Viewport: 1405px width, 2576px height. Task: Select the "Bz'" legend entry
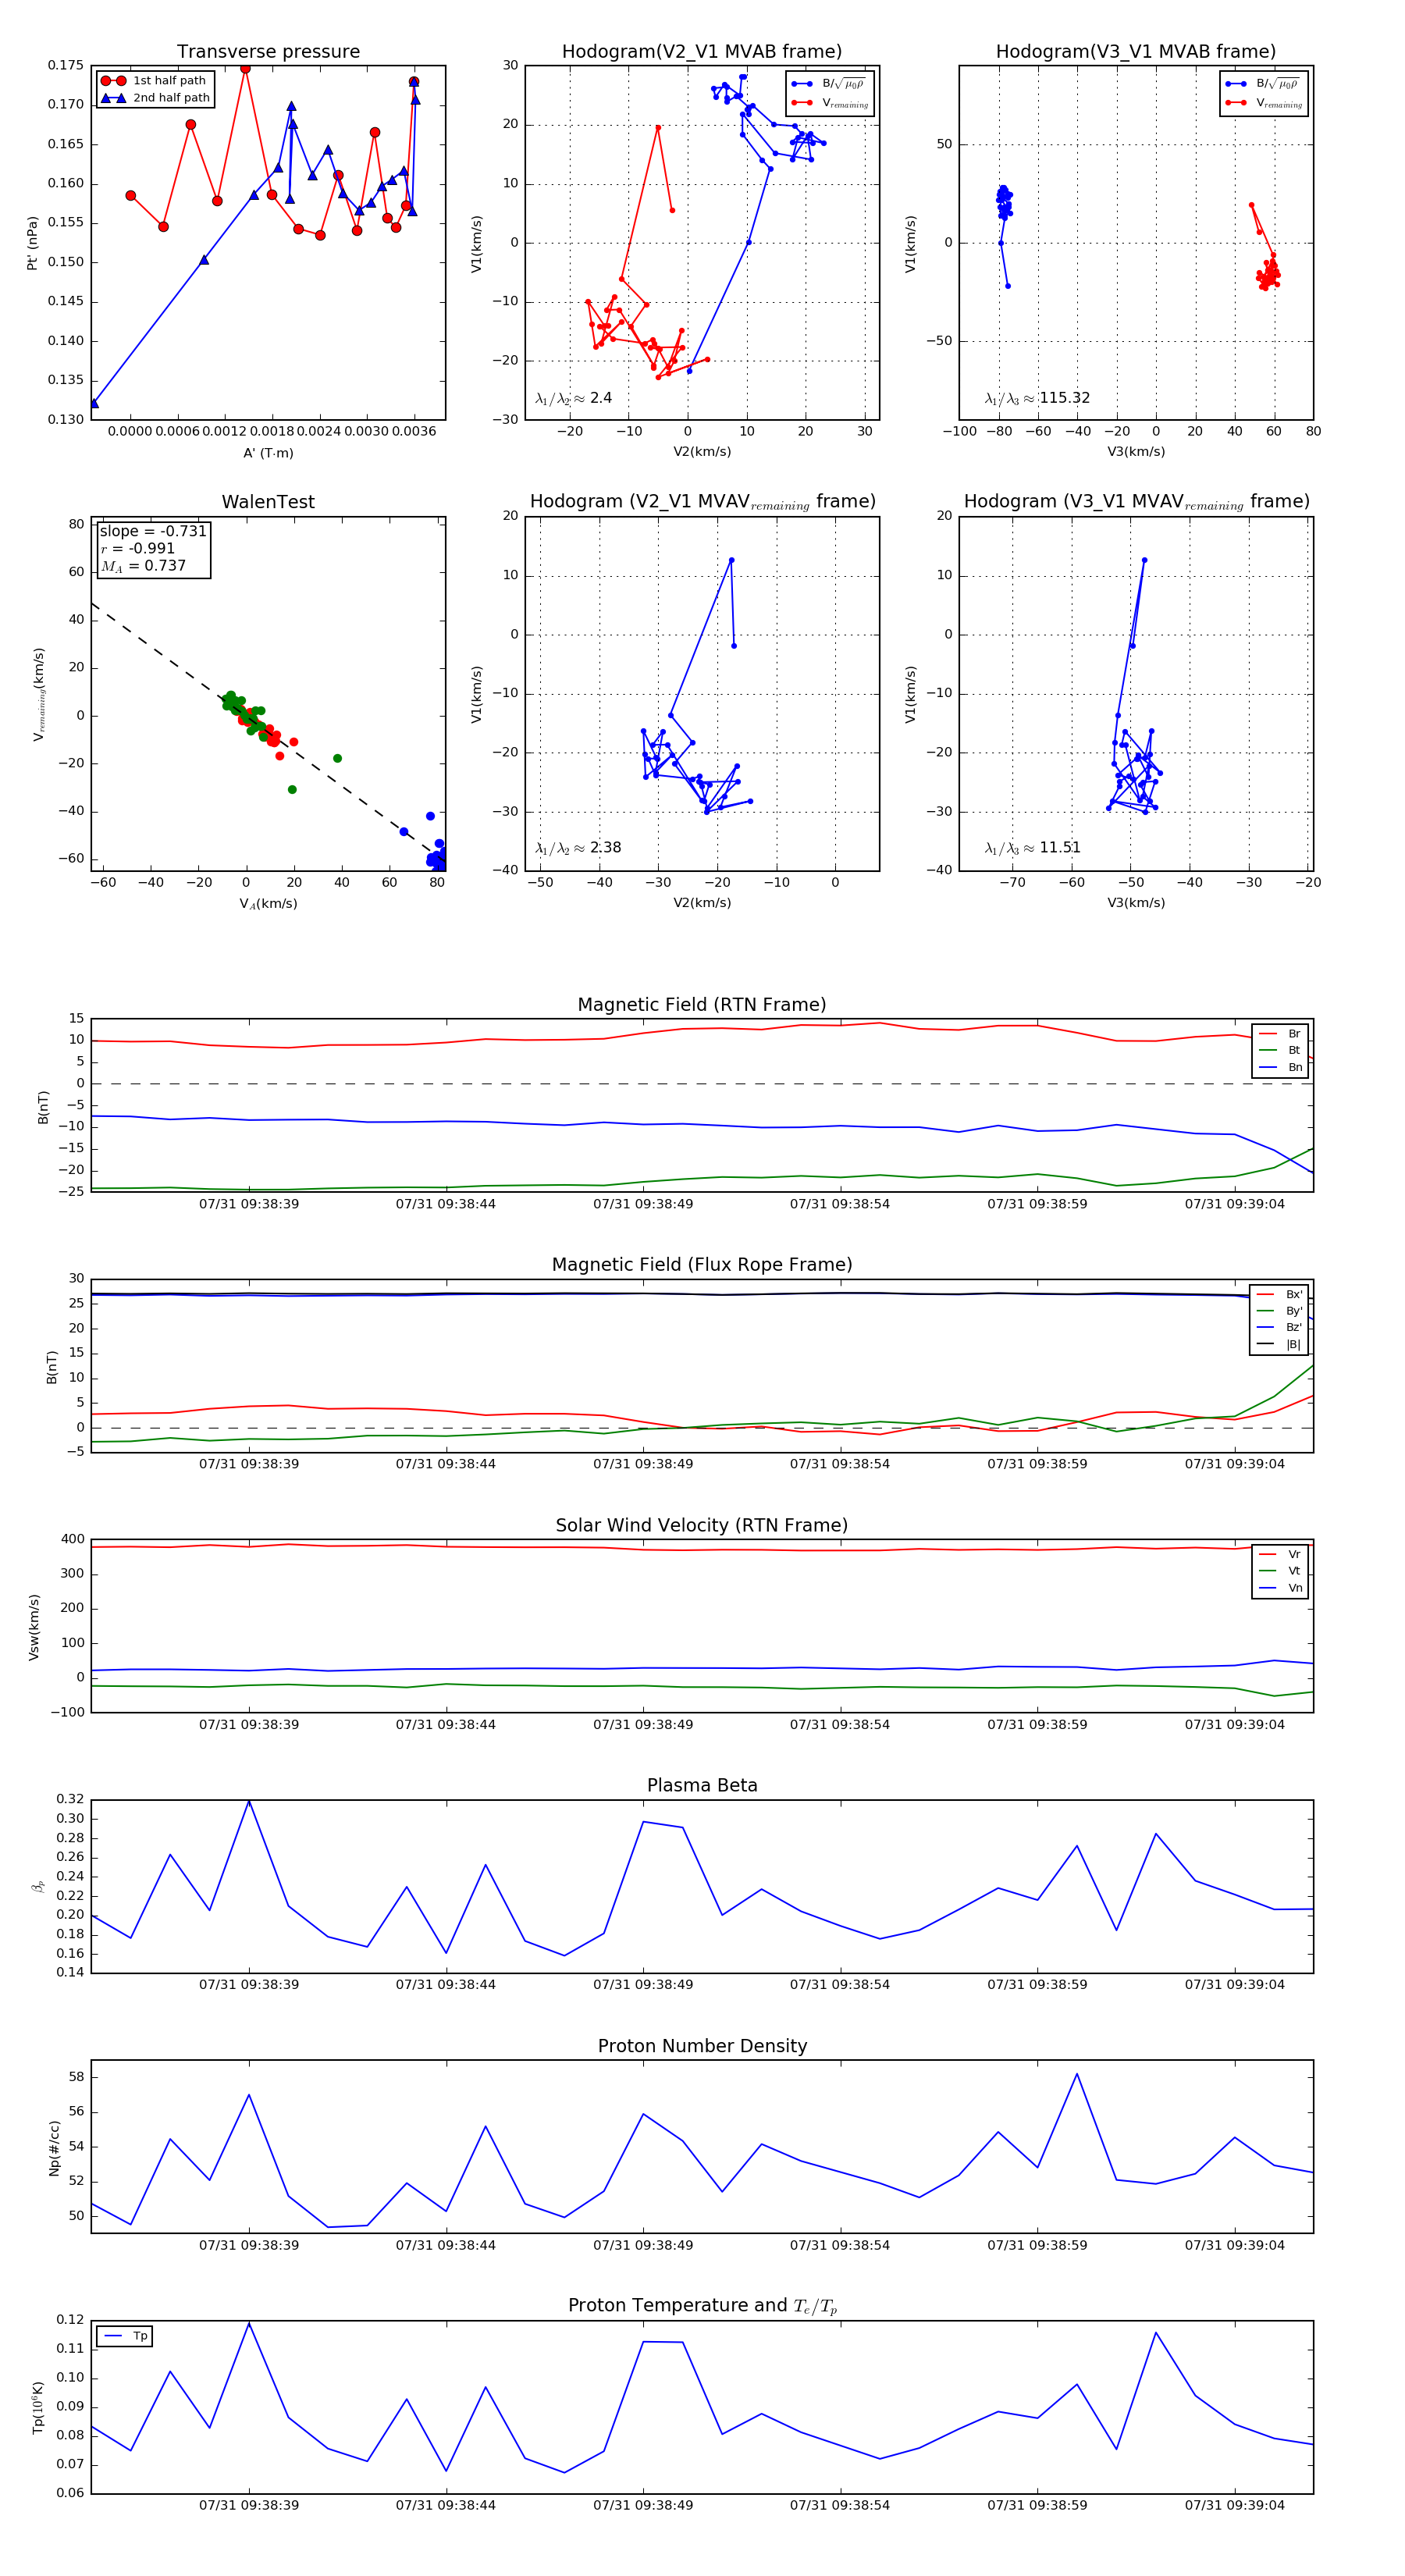(x=1280, y=1327)
